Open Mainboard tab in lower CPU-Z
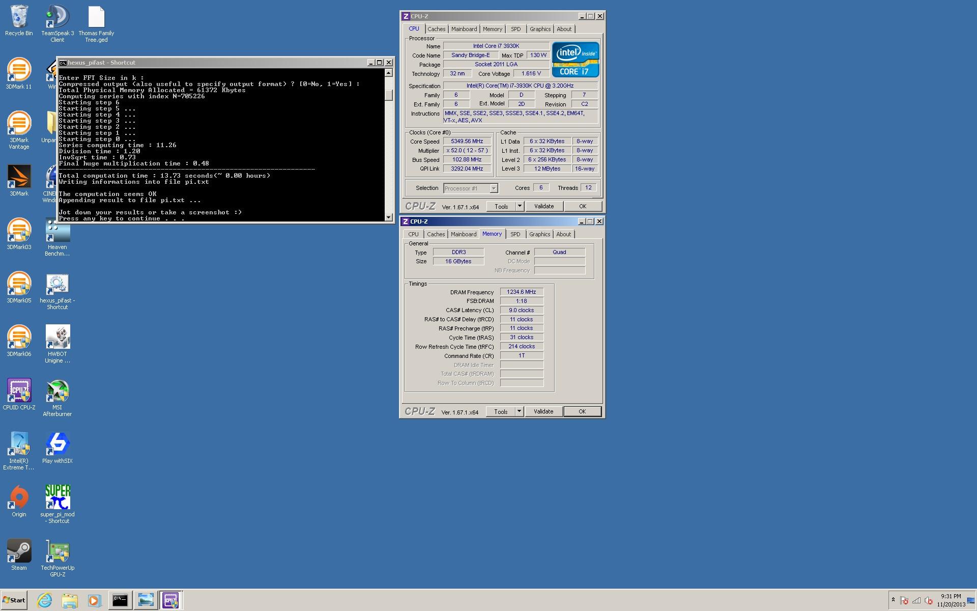The width and height of the screenshot is (977, 611). point(464,234)
